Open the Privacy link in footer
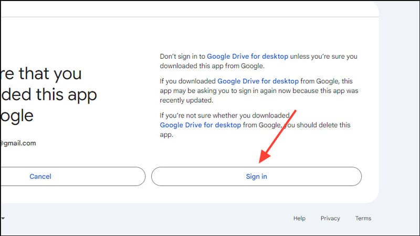 pos(330,218)
